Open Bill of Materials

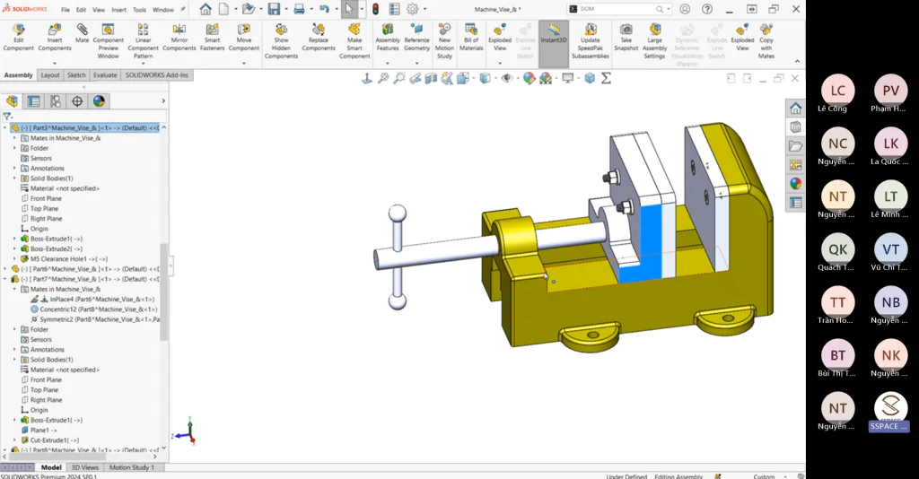coord(471,38)
